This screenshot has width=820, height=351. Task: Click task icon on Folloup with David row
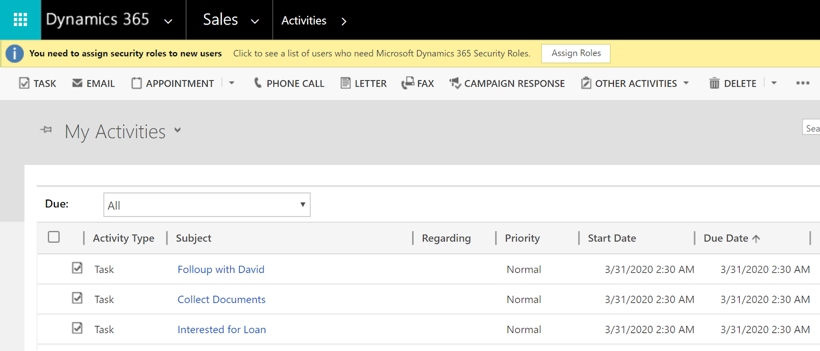tap(77, 268)
